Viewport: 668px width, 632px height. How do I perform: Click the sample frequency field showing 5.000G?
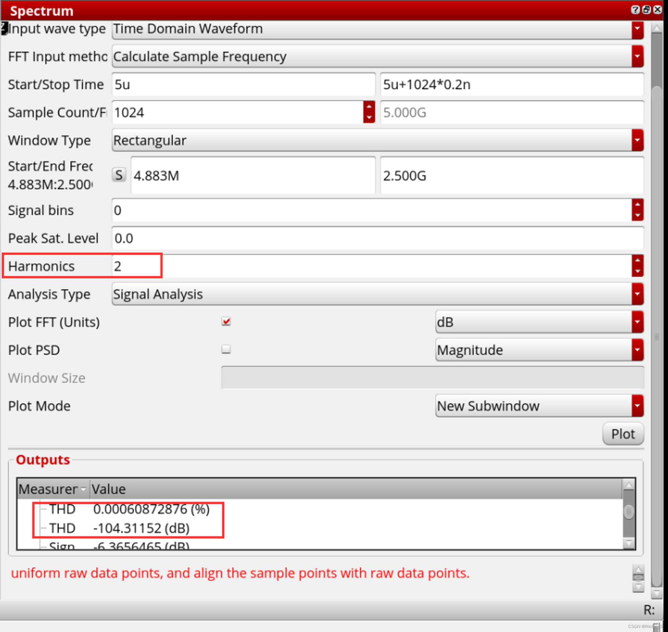(x=512, y=113)
